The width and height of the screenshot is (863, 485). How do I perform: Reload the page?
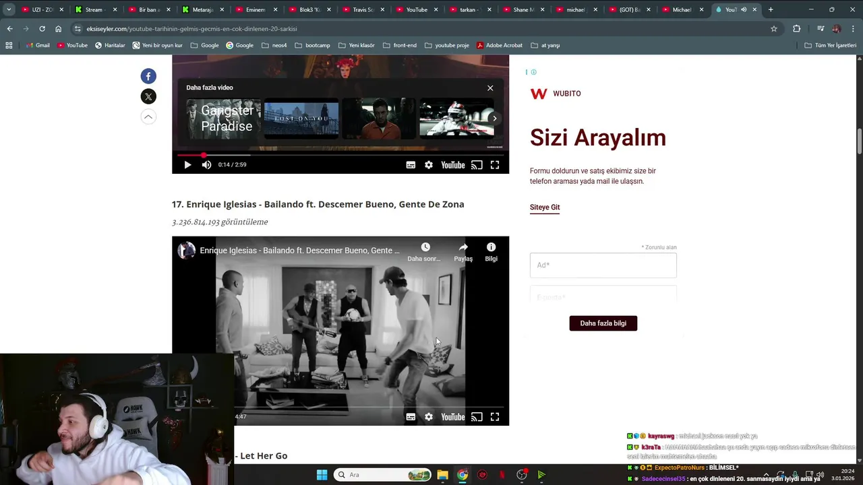coord(42,29)
